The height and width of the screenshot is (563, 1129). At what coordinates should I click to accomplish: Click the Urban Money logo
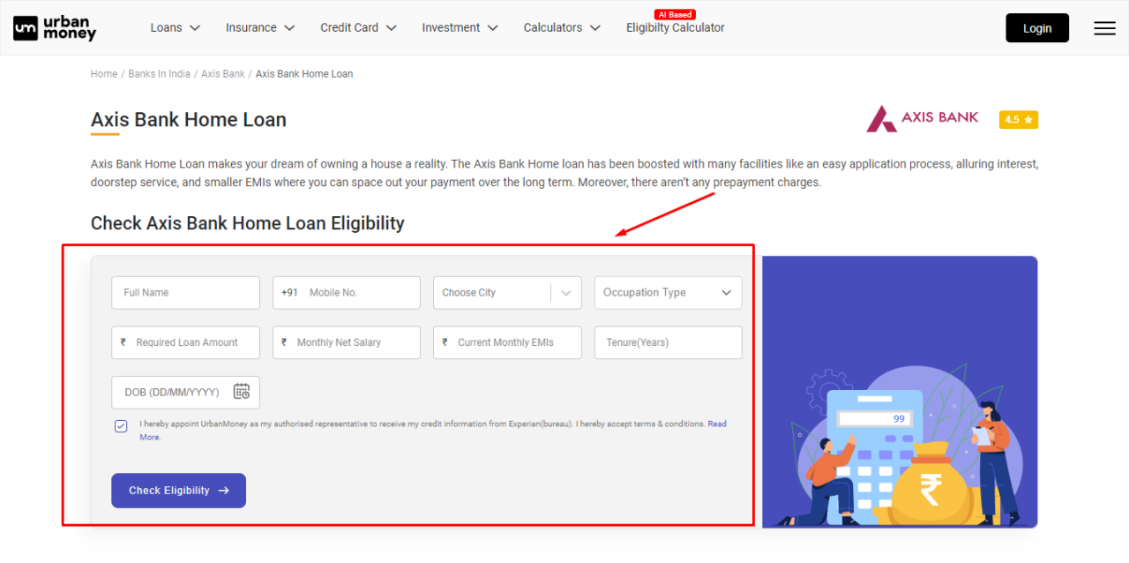coord(55,28)
